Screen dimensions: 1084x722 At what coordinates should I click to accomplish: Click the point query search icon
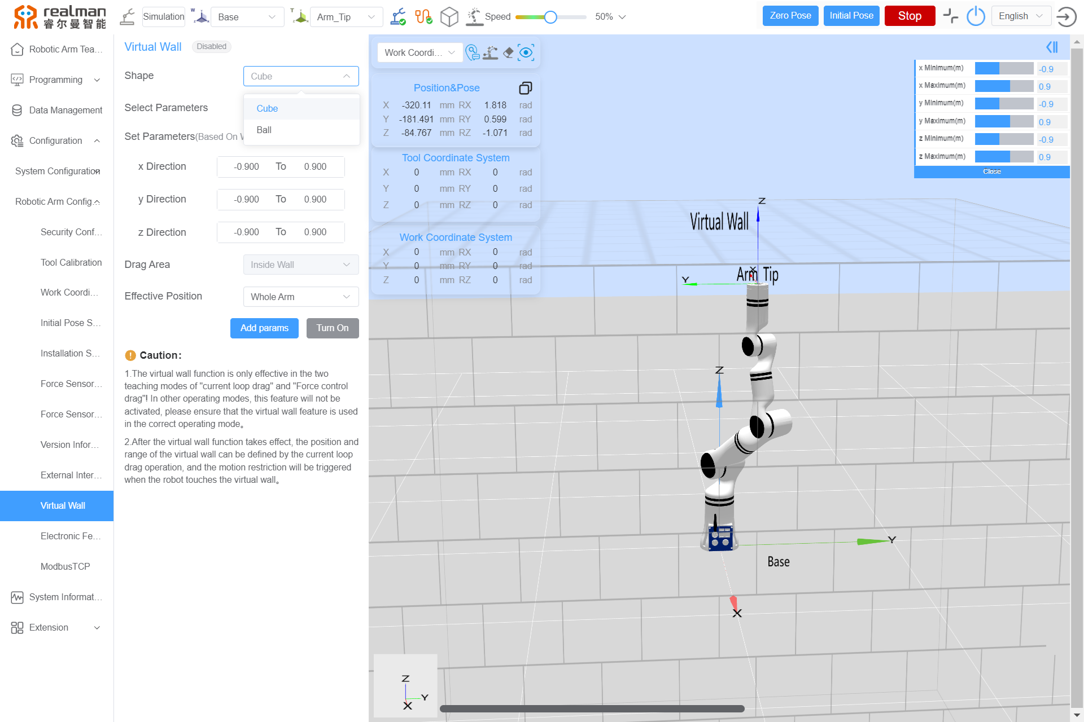[473, 52]
